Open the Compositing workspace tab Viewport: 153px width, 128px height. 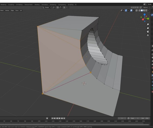pos(62,5)
